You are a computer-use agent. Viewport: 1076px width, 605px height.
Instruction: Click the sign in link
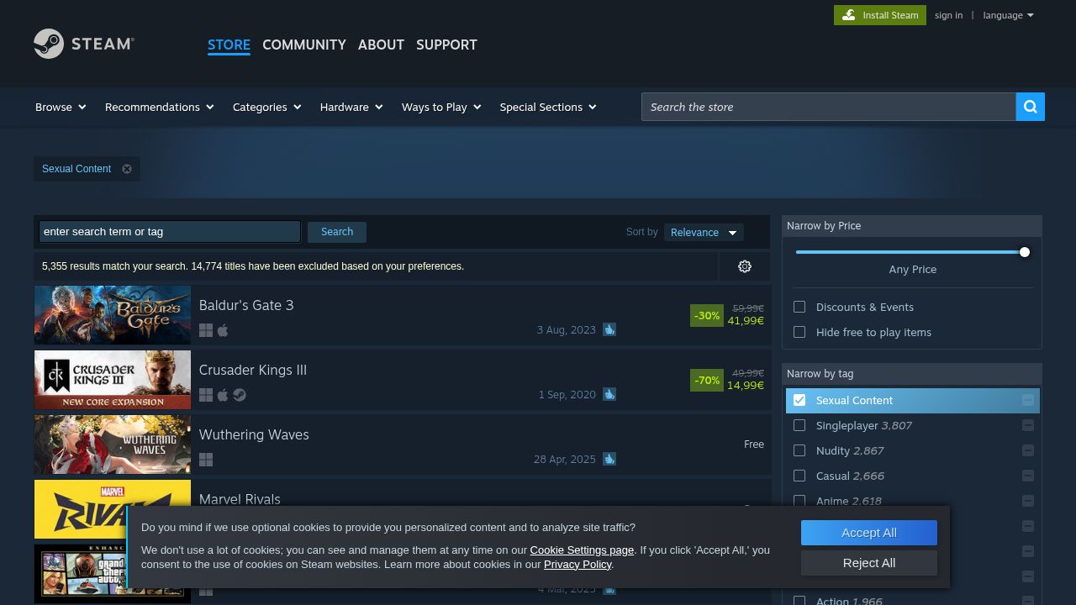coord(948,15)
